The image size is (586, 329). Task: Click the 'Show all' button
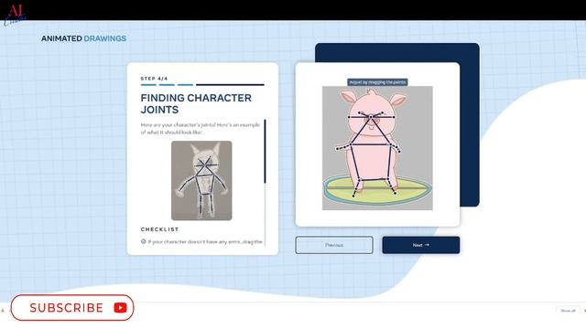point(568,311)
